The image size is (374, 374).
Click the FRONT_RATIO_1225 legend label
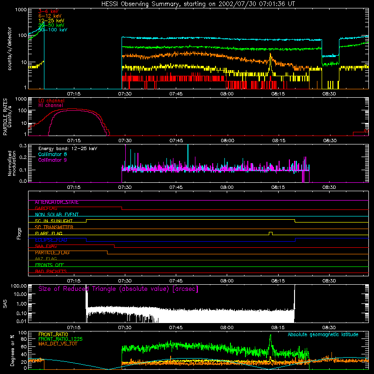click(x=60, y=339)
